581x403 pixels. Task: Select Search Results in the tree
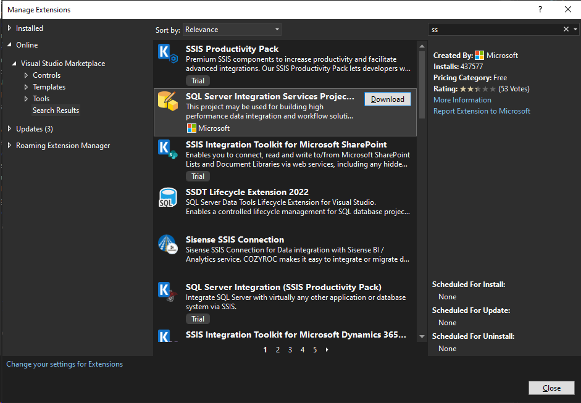(56, 110)
